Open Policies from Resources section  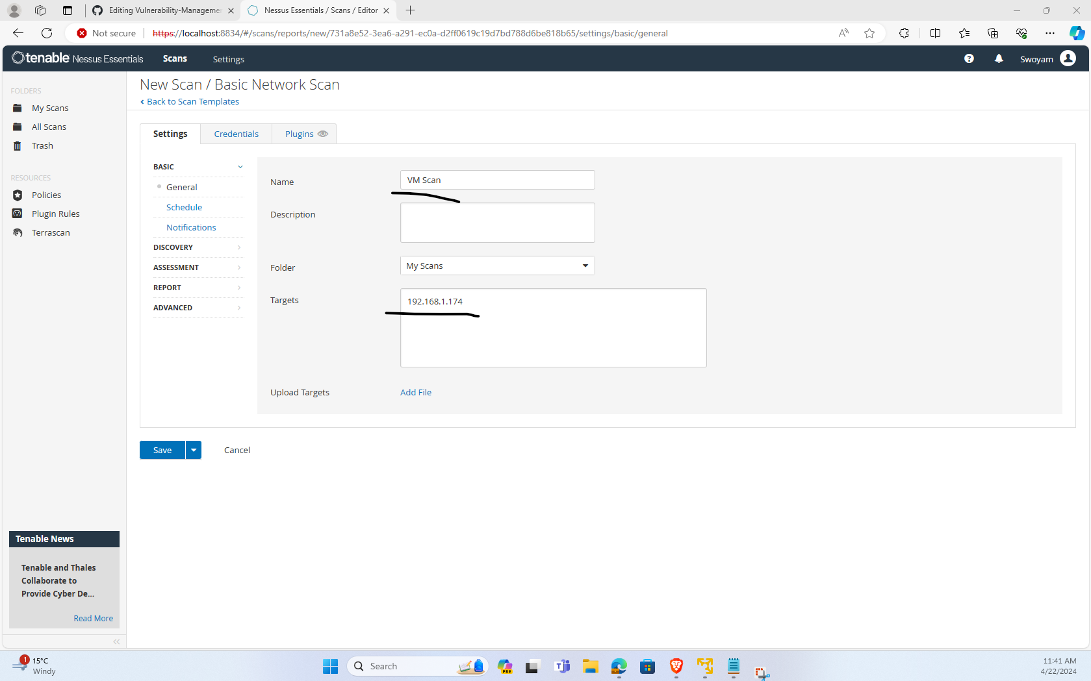point(46,195)
